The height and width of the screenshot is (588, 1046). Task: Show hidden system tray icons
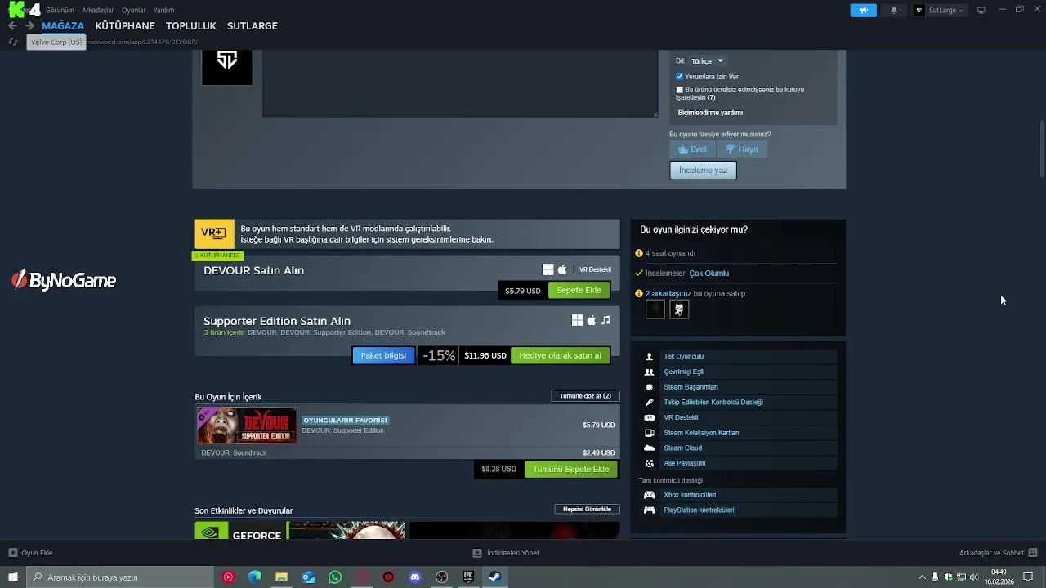click(x=922, y=577)
